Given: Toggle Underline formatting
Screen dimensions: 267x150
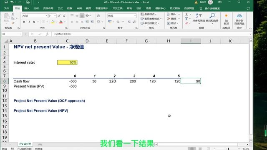Looking at the screenshot, I should click(34, 22).
